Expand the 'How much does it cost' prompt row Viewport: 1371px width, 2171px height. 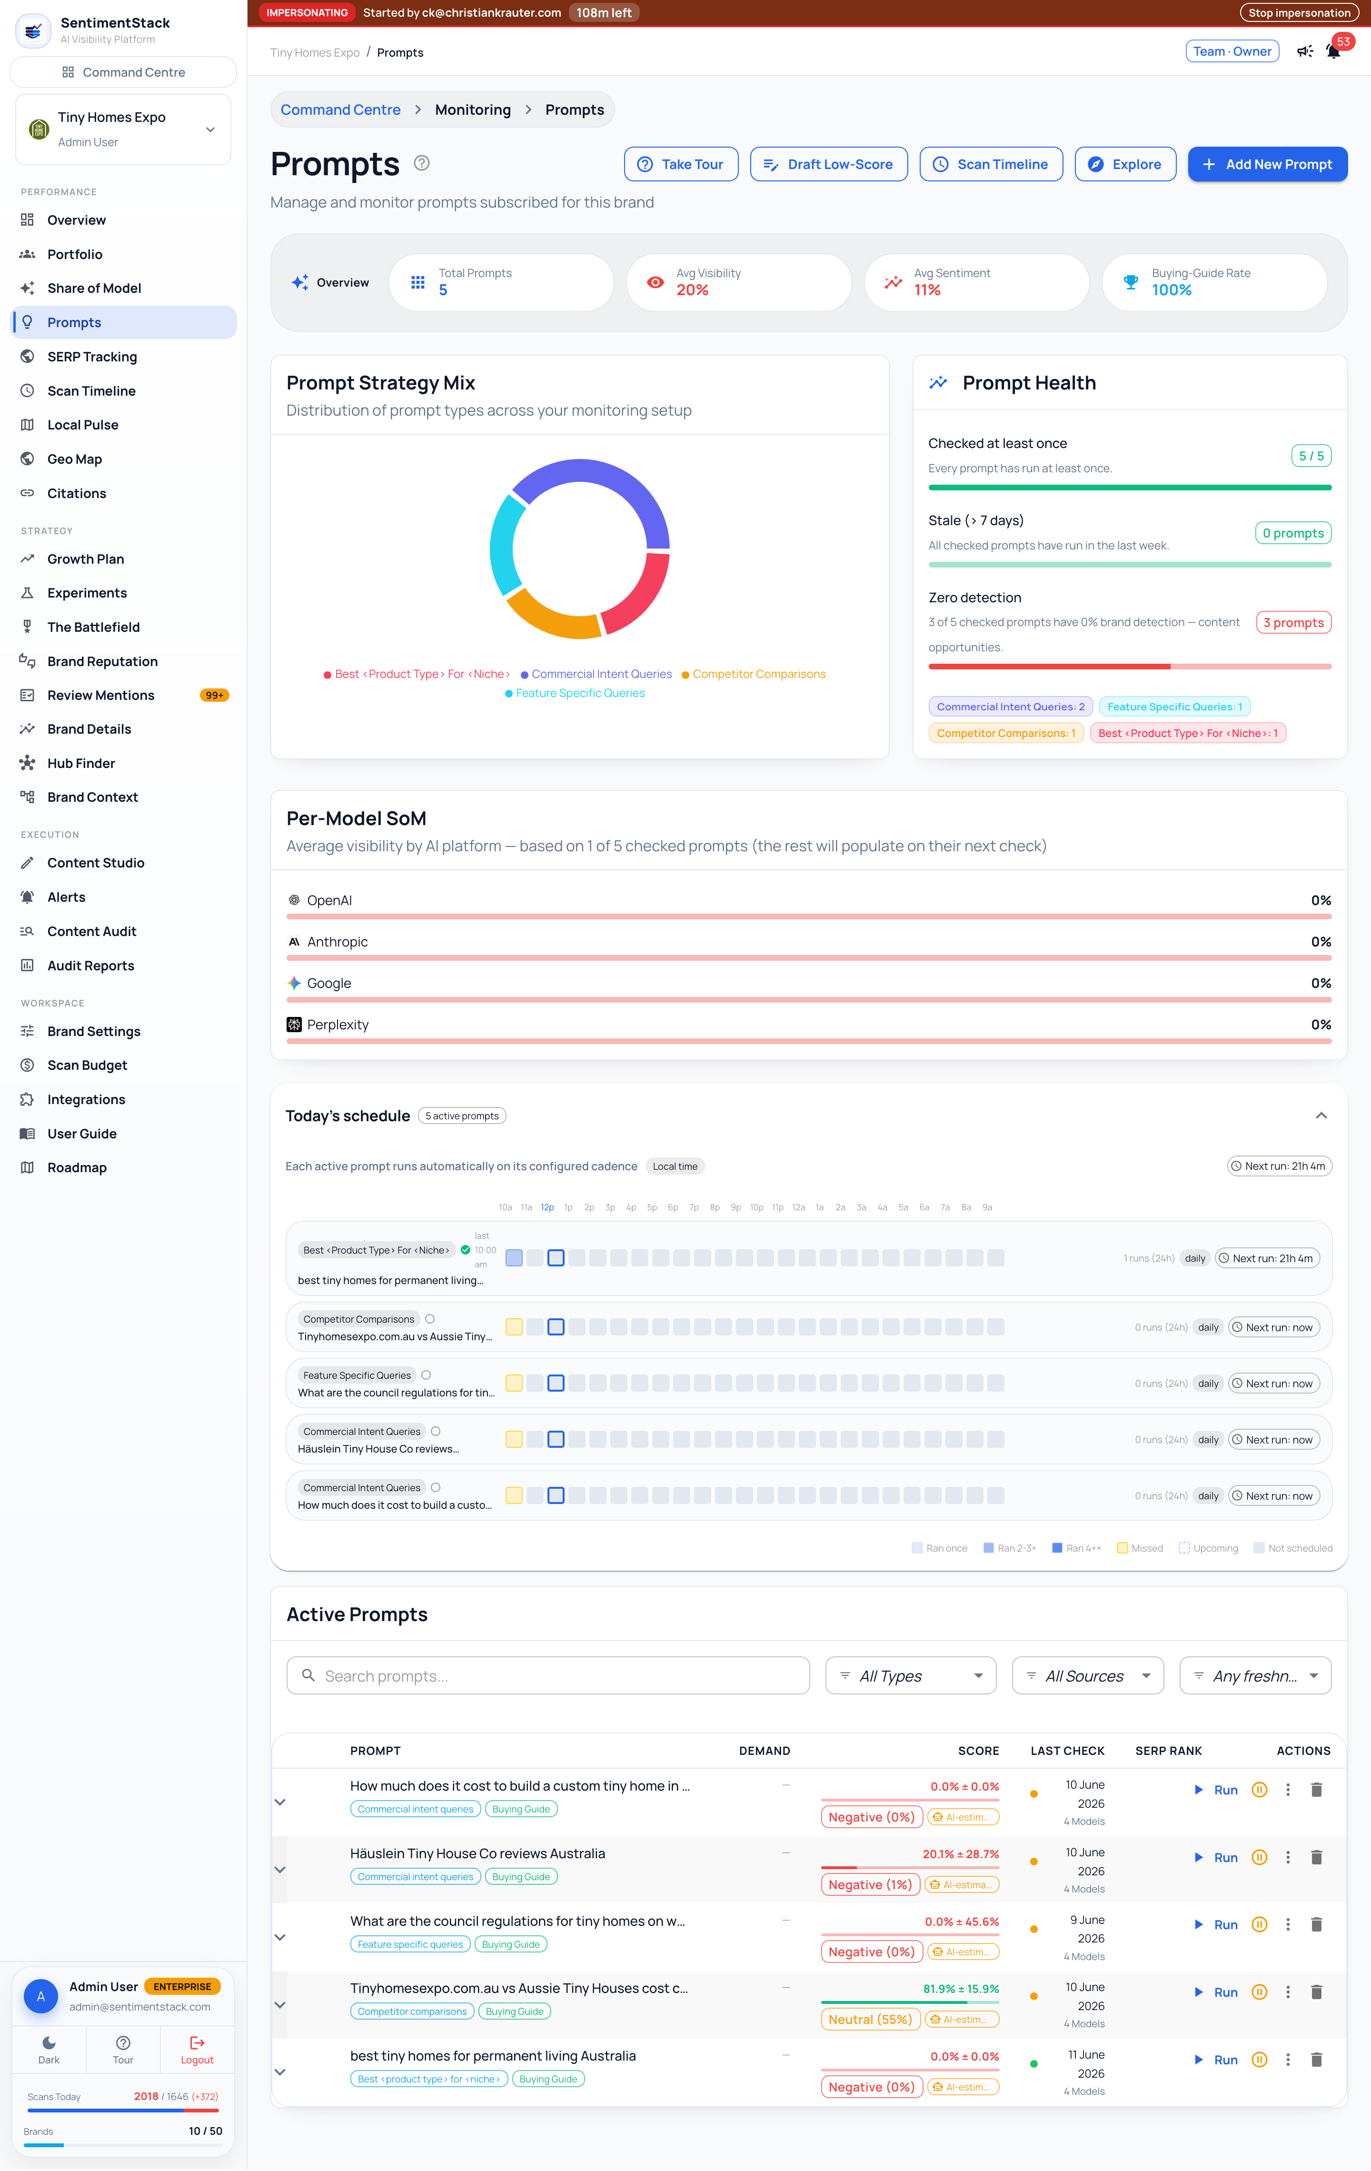pos(280,1802)
